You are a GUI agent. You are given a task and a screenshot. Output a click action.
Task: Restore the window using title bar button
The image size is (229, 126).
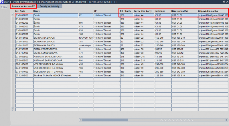point(224,2)
